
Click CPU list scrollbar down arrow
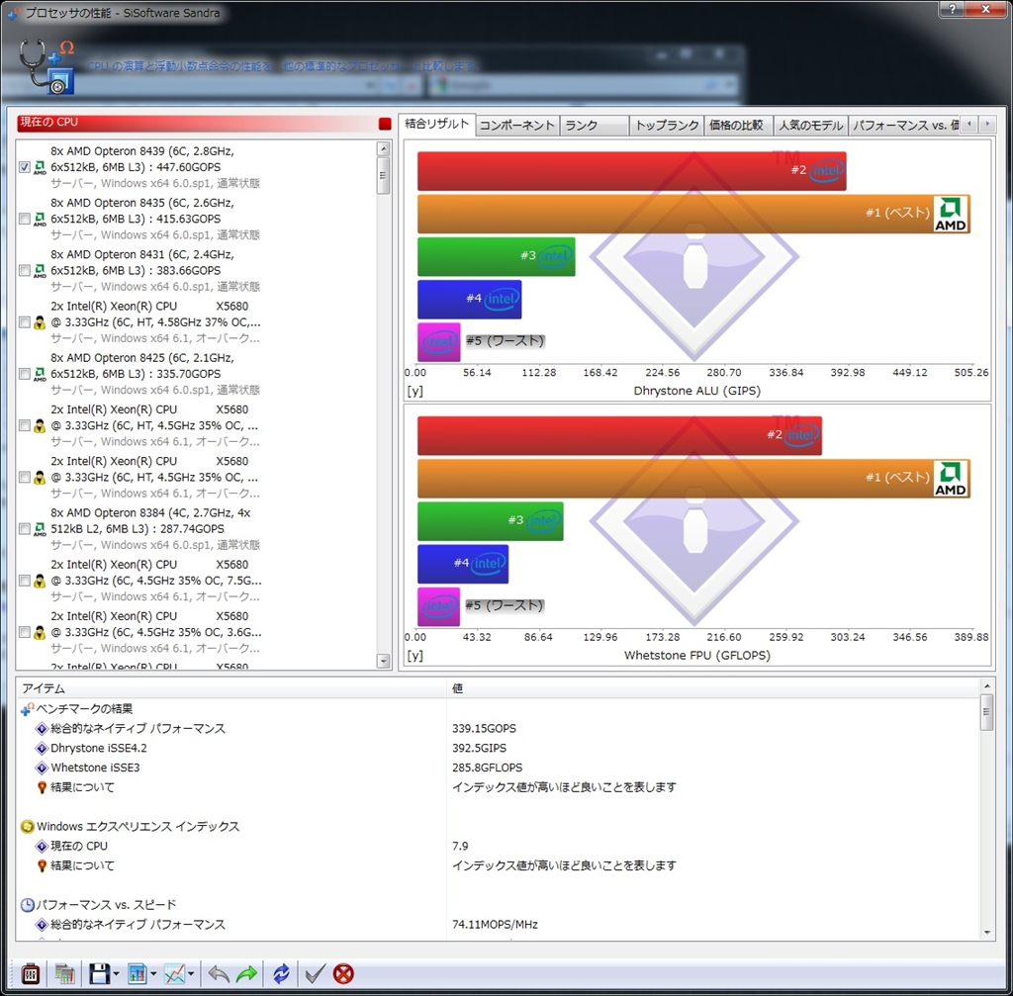(x=384, y=661)
